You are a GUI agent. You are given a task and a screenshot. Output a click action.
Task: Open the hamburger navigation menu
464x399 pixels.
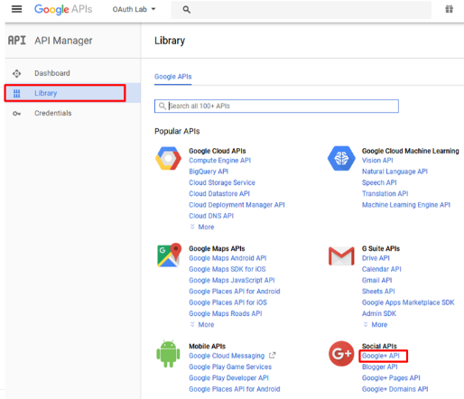click(x=16, y=9)
